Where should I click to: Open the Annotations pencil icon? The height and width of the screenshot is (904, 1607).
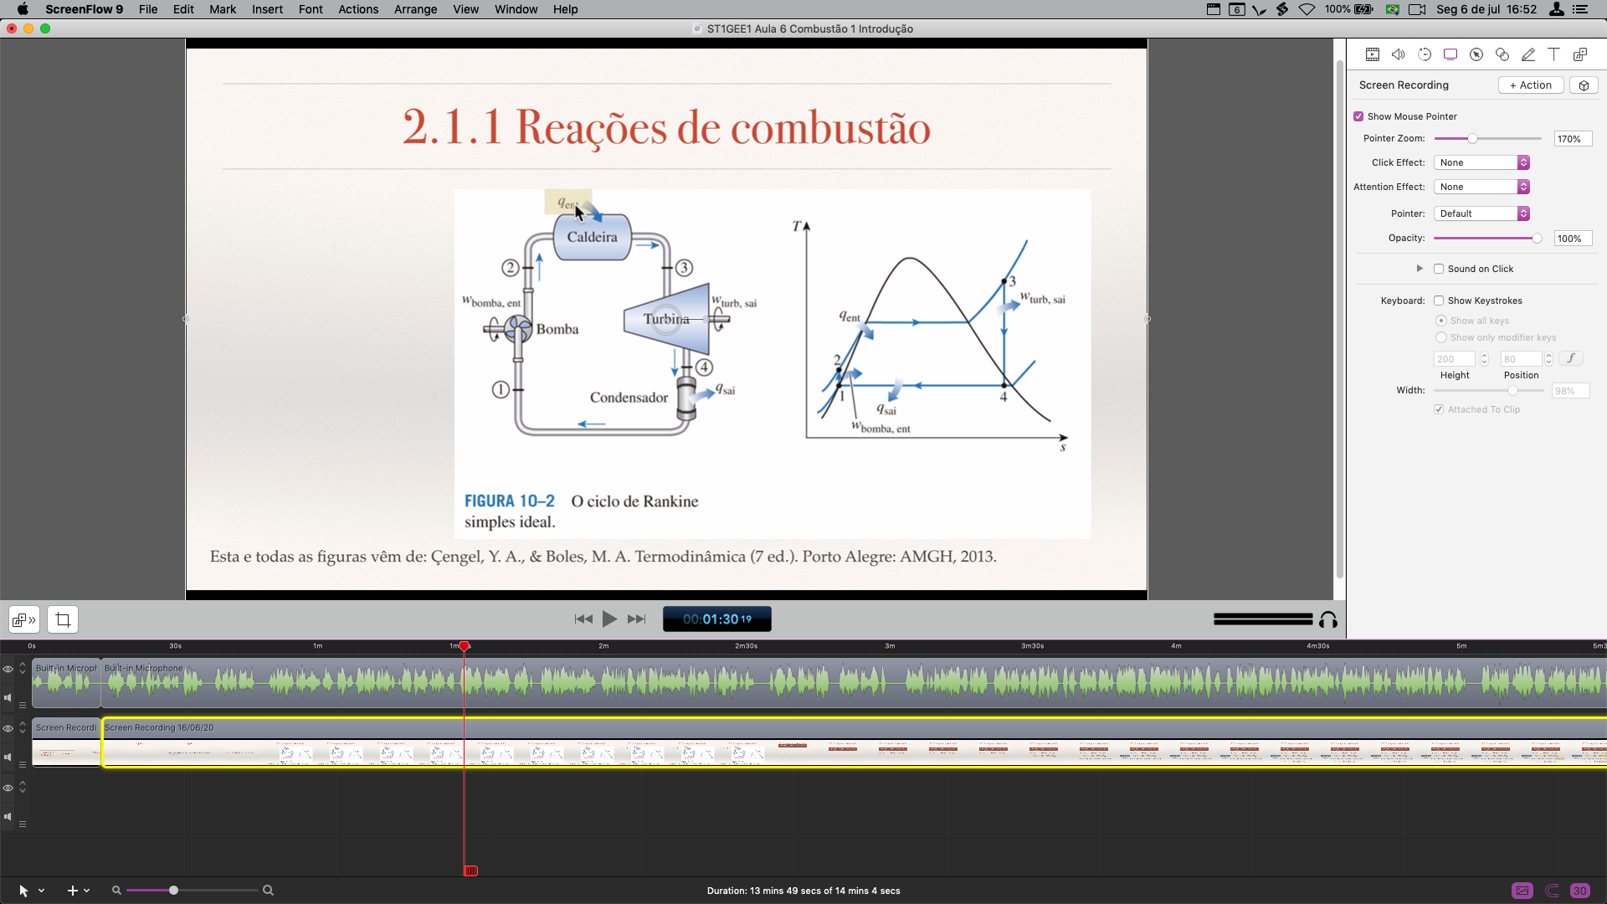(x=1528, y=54)
